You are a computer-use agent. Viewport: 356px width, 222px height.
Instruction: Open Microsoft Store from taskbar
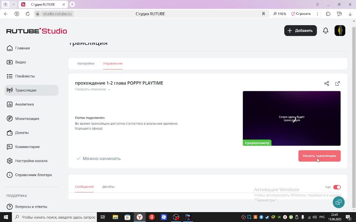coord(127,217)
